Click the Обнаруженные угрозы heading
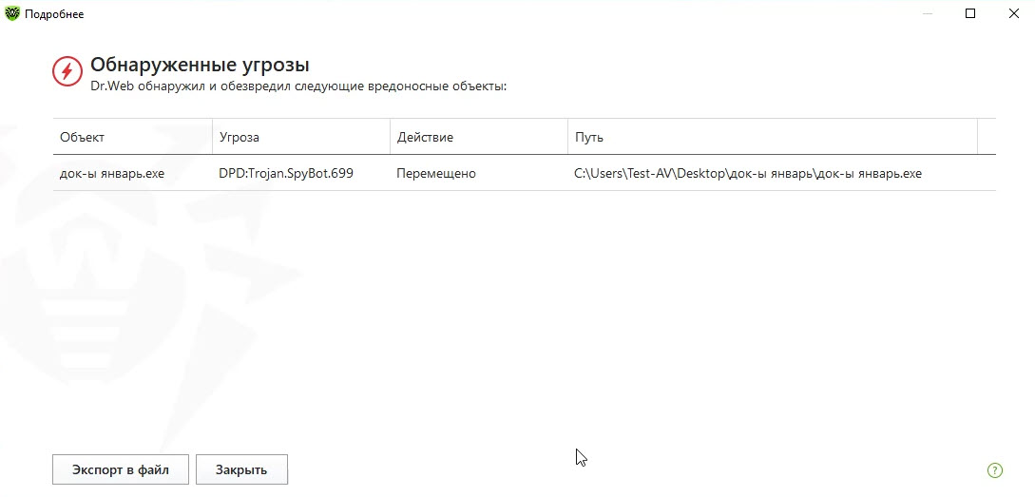 pyautogui.click(x=200, y=65)
